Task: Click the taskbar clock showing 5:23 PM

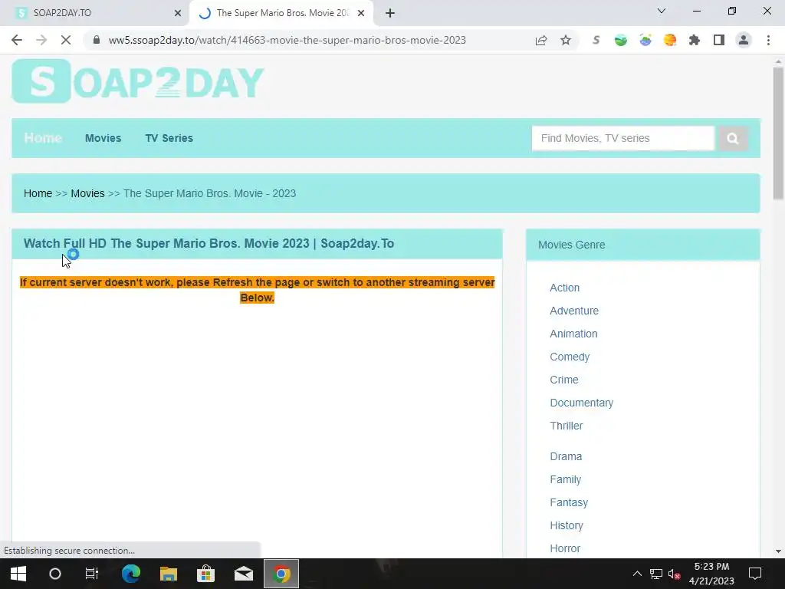Action: click(711, 574)
